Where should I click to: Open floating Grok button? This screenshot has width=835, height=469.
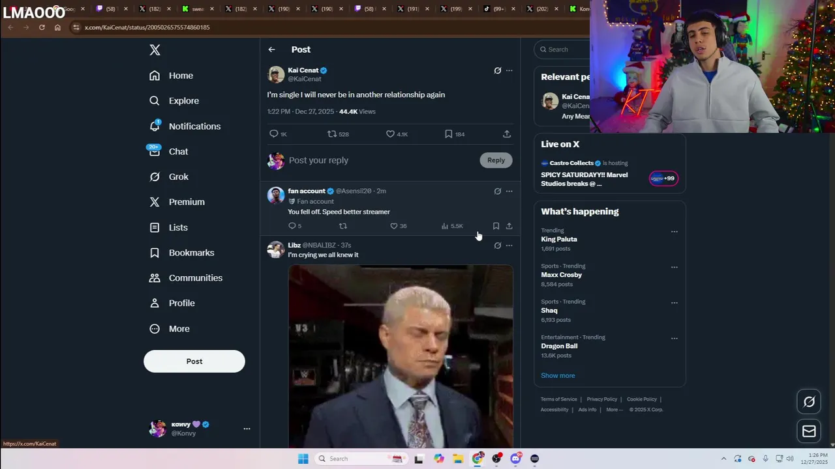[x=809, y=402]
